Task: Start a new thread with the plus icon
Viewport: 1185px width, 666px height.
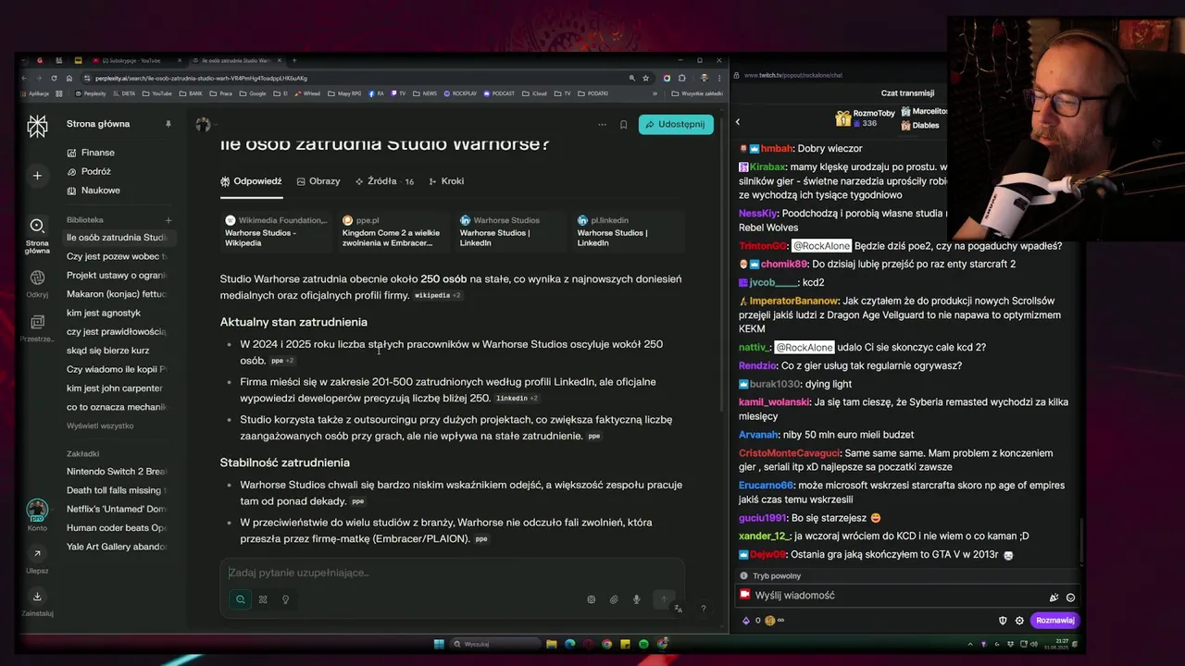Action: point(37,176)
